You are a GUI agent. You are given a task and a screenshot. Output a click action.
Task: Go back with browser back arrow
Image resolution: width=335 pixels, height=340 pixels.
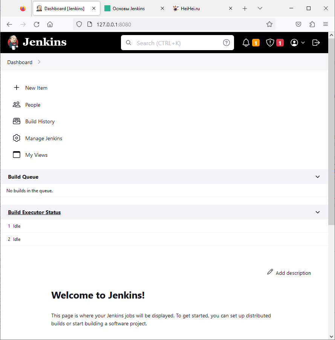tap(9, 24)
